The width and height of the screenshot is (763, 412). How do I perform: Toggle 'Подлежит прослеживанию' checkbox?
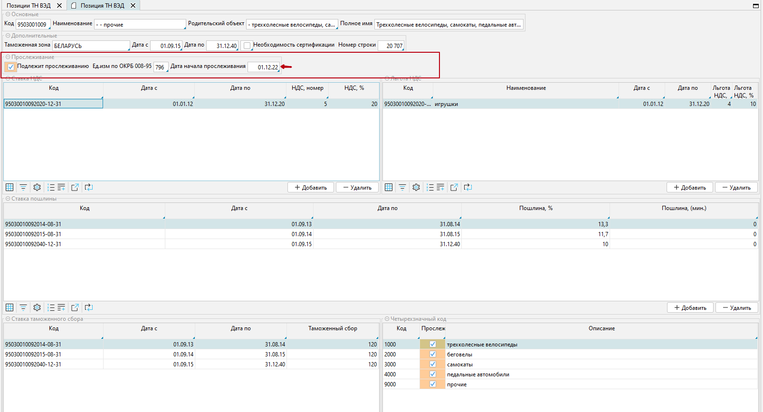tap(11, 67)
